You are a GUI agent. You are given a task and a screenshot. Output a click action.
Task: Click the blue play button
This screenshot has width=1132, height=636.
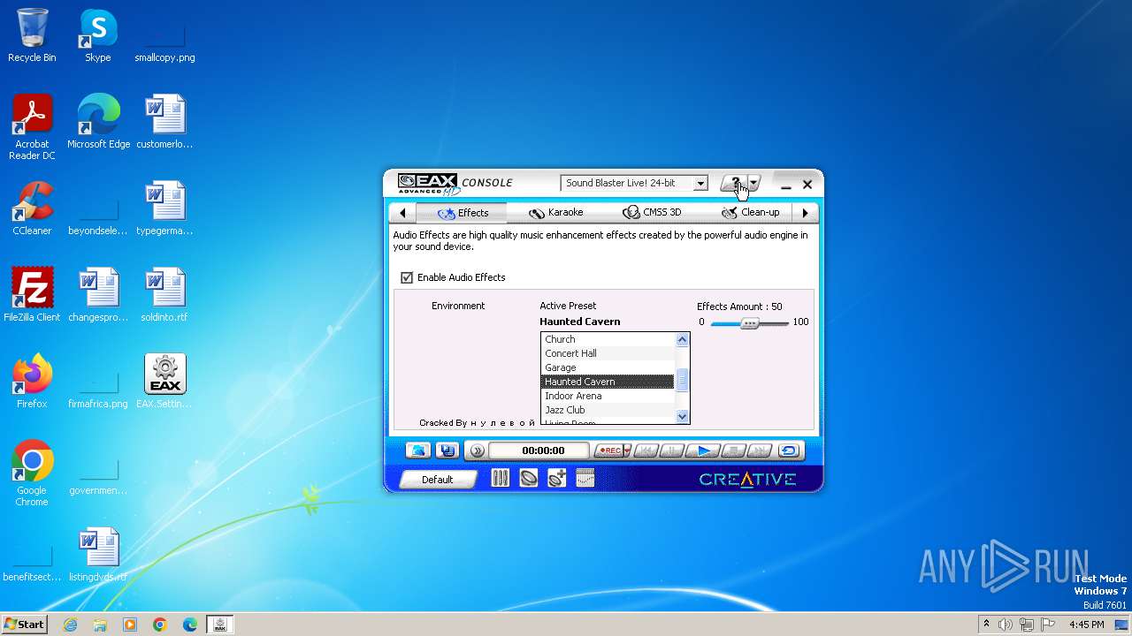[704, 450]
